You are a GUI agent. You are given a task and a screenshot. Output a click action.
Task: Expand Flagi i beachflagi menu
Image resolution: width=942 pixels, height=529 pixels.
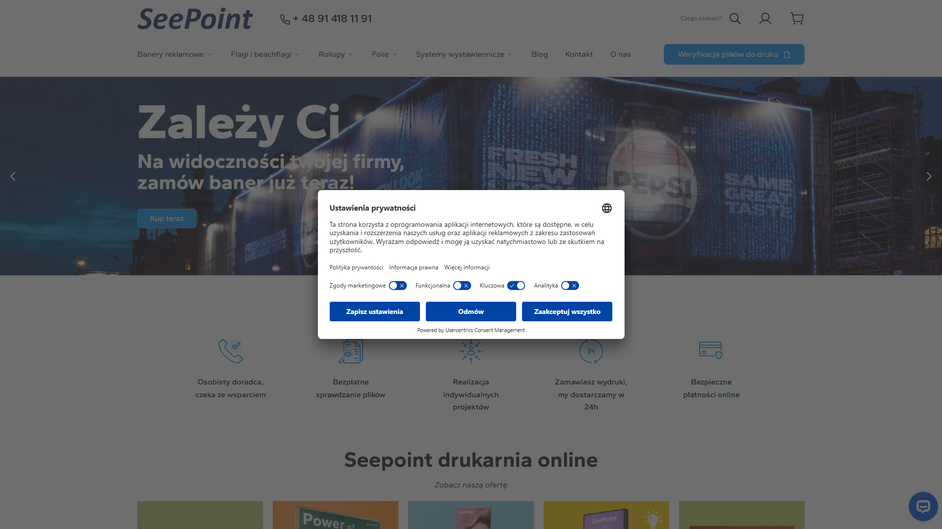click(265, 54)
